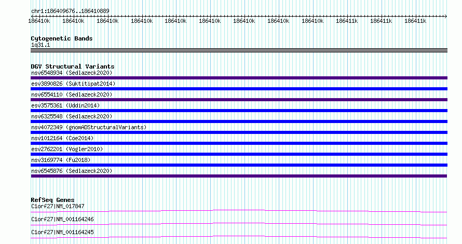The height and width of the screenshot is (244, 462).
Task: Select nsv4072349 (gnomADStructuralVariants) label
Action: tap(89, 127)
